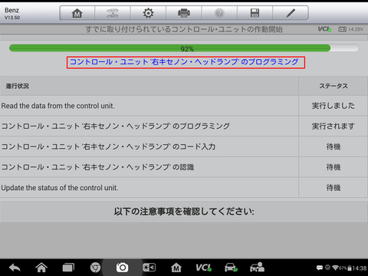Click the '実行されます' status cell
The image size is (368, 276).
(333, 127)
